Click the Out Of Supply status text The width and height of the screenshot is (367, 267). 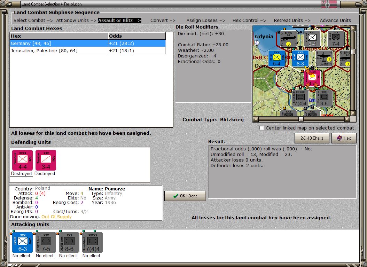coord(56,217)
